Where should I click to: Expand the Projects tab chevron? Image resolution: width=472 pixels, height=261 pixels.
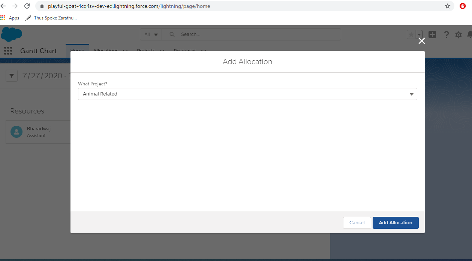pos(162,51)
